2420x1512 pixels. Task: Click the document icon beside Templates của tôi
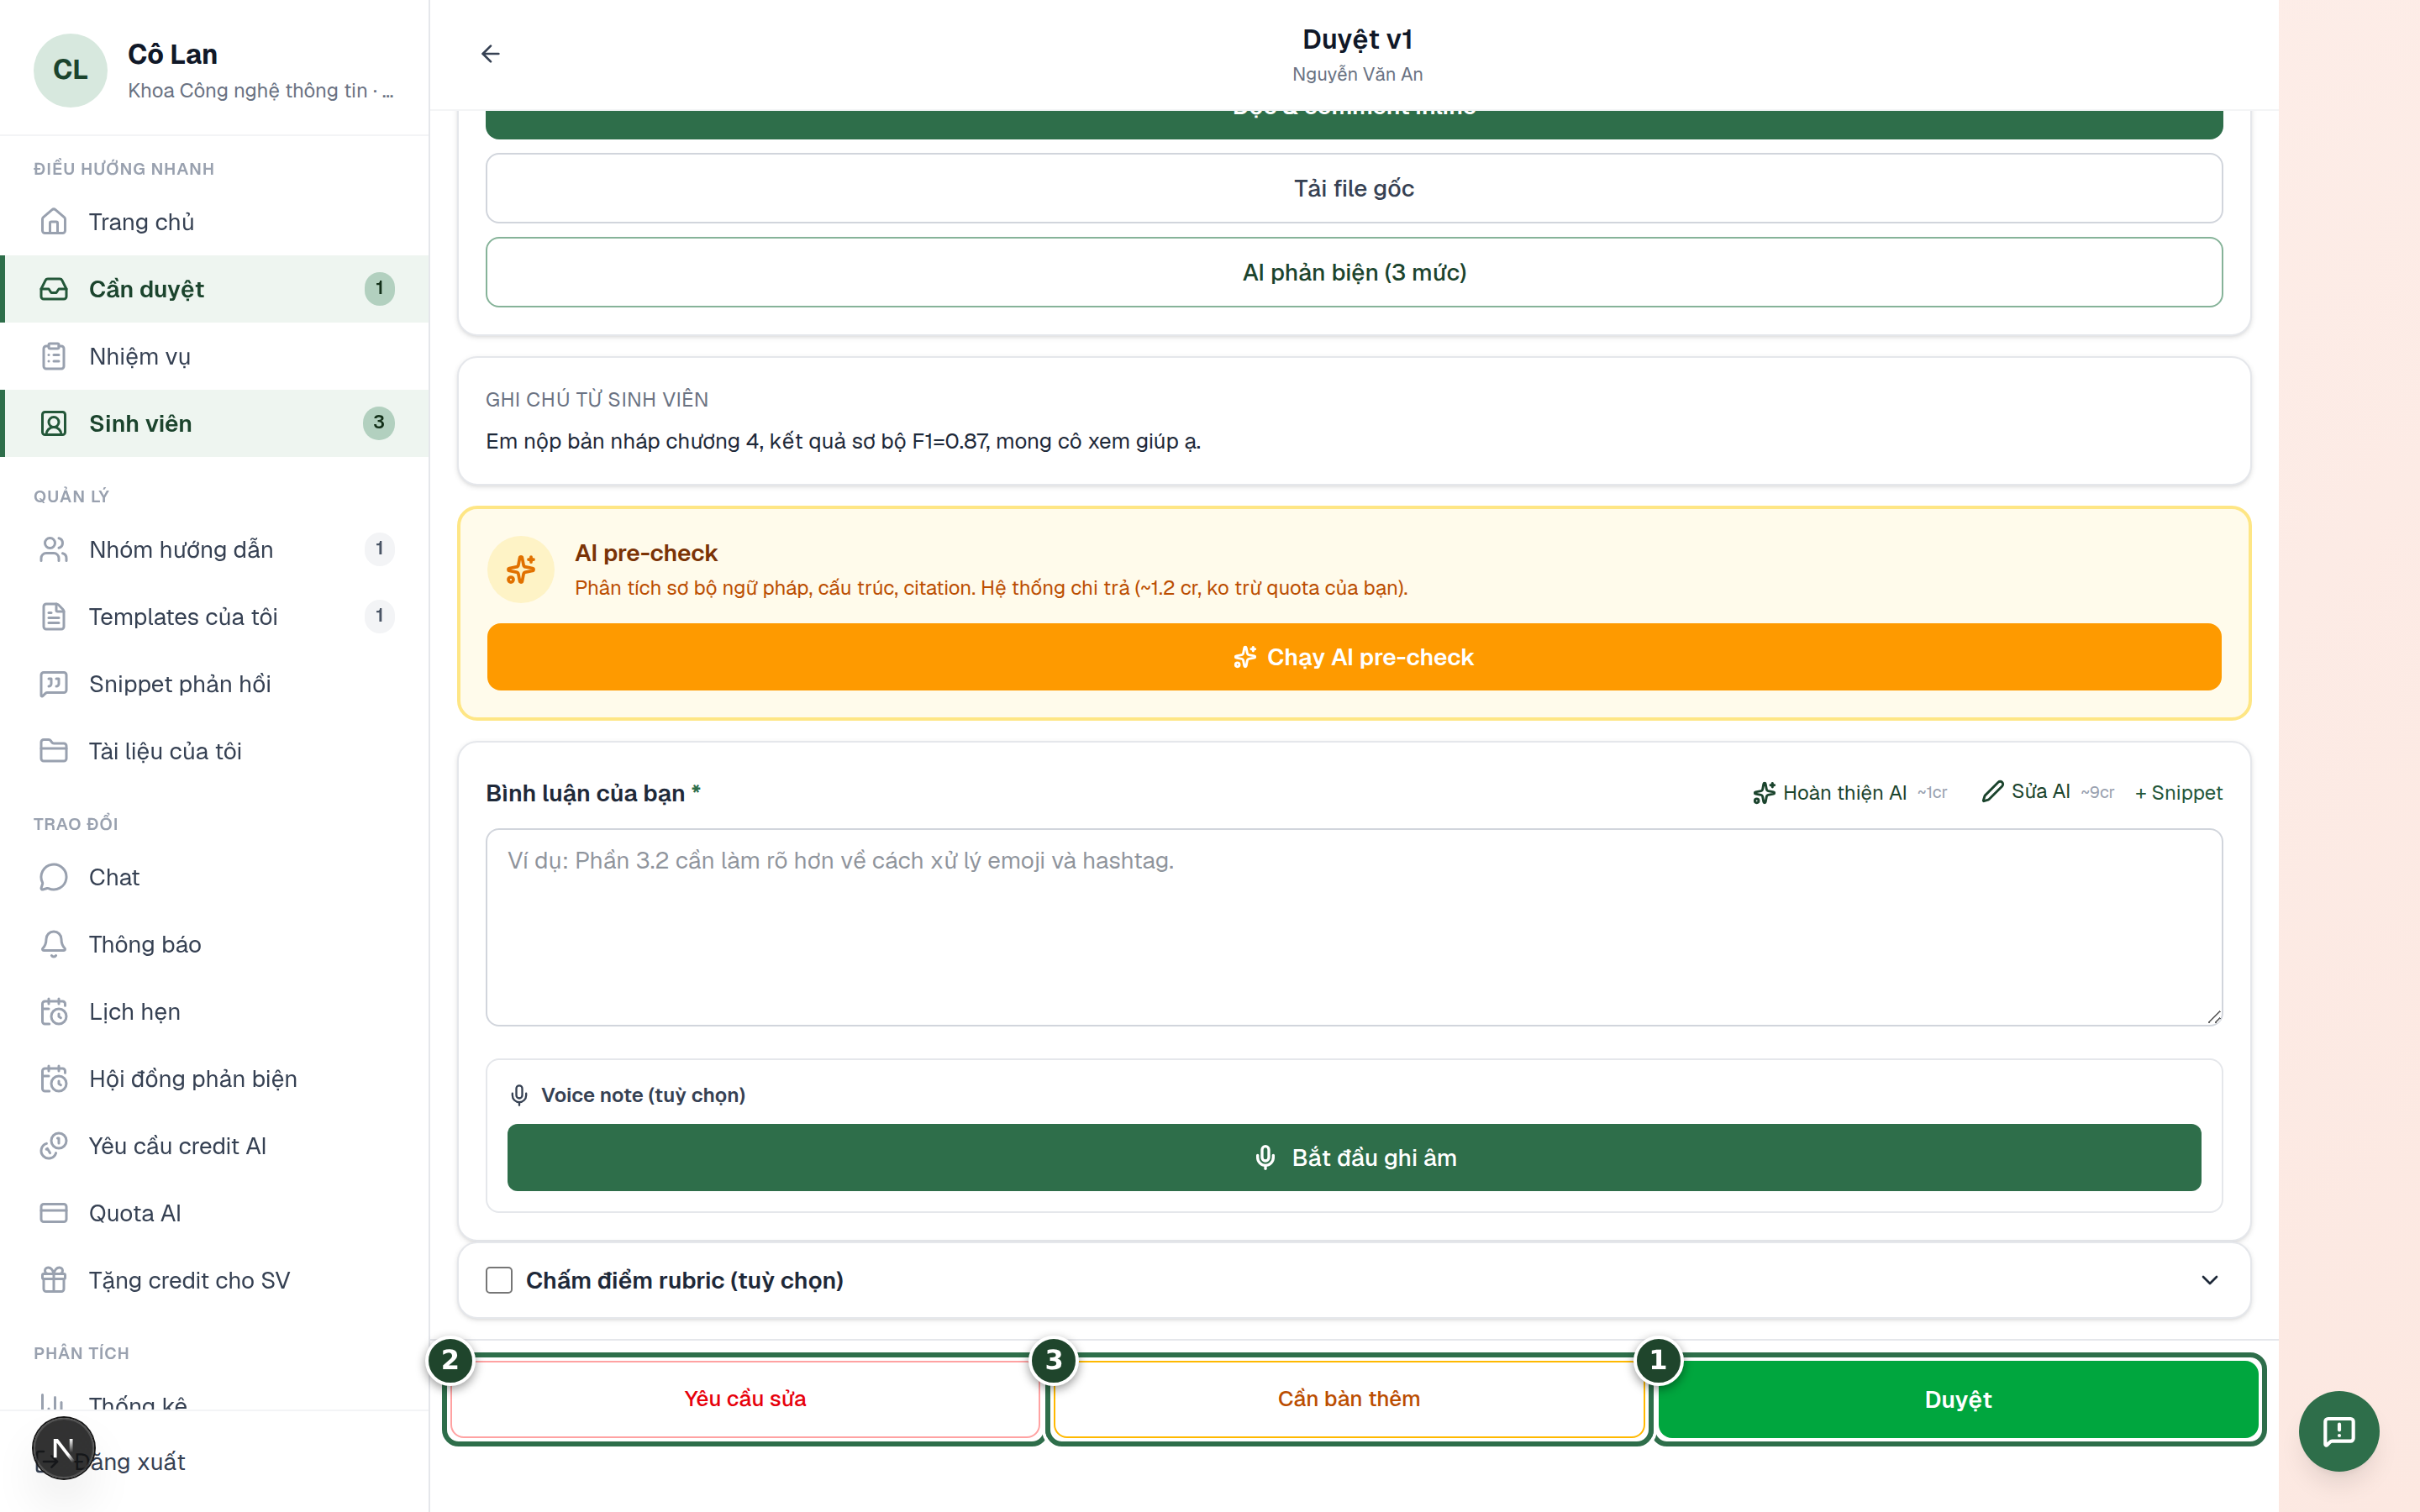[54, 616]
